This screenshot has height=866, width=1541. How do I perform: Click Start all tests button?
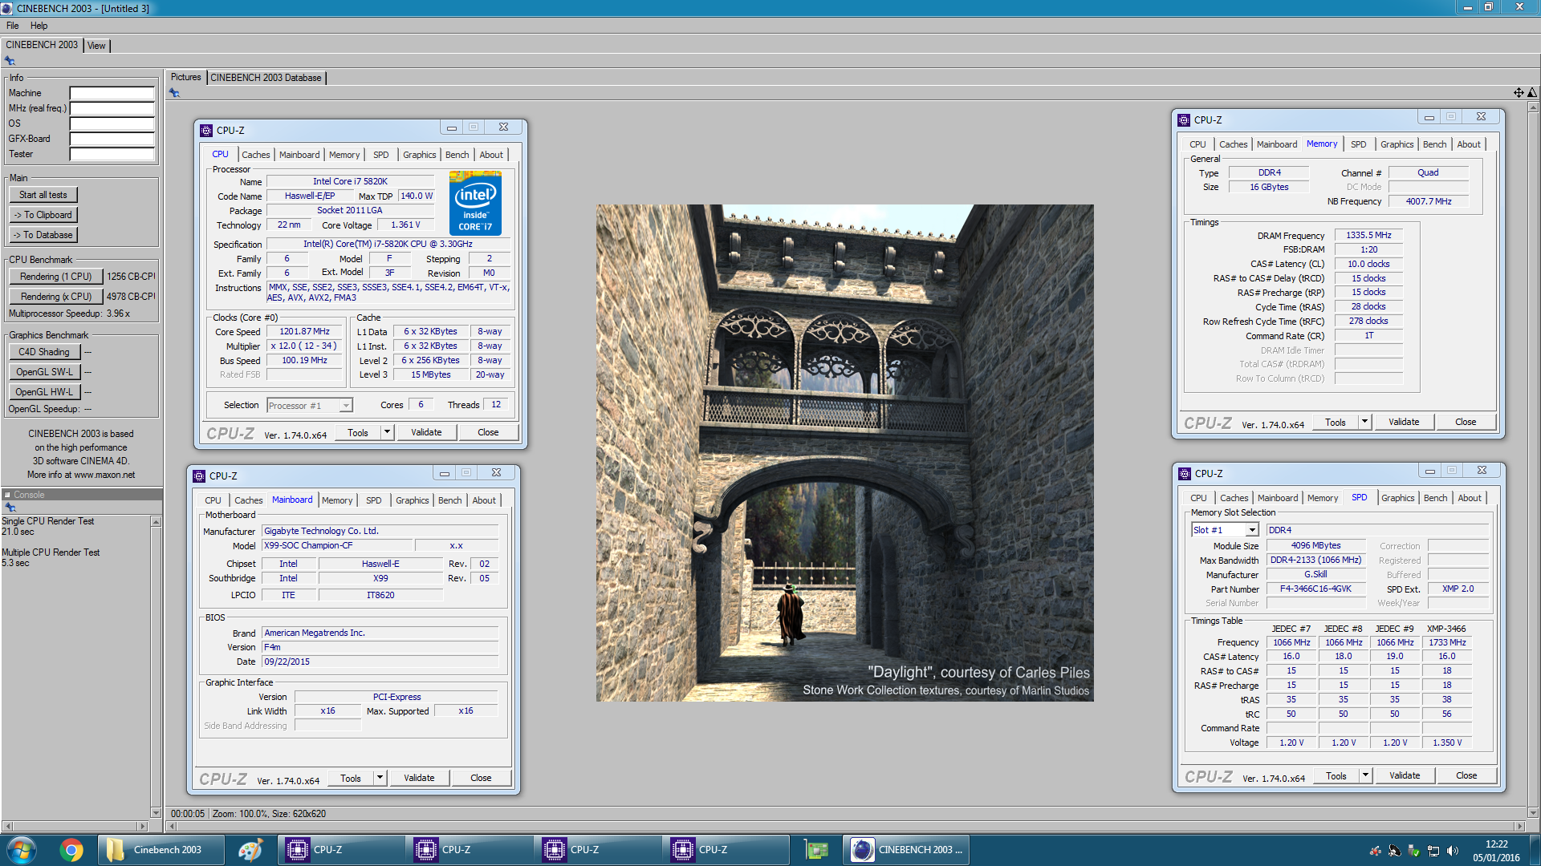tap(43, 195)
